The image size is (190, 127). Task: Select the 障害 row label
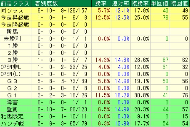[15, 102]
